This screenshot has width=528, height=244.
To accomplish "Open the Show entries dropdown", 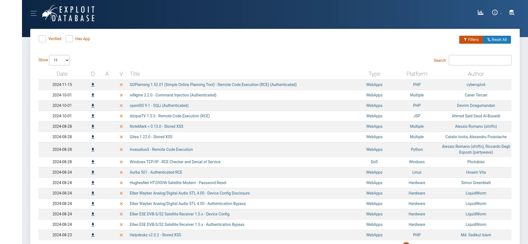I will [59, 60].
